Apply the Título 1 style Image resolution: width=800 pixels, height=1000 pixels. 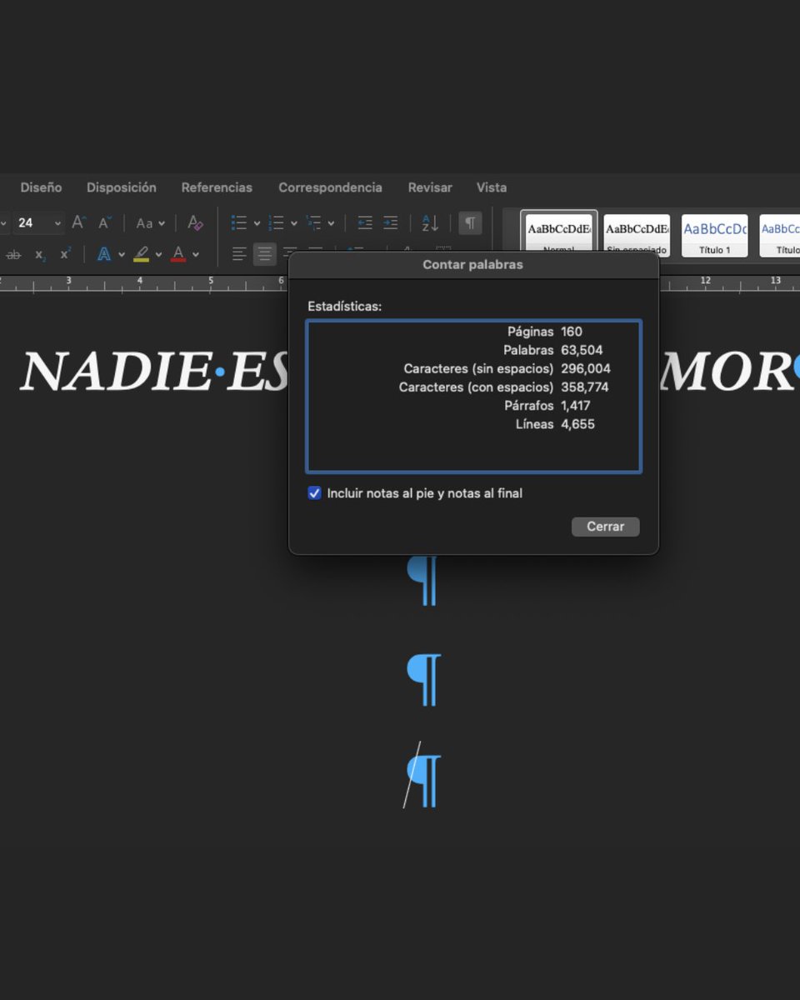(x=714, y=235)
